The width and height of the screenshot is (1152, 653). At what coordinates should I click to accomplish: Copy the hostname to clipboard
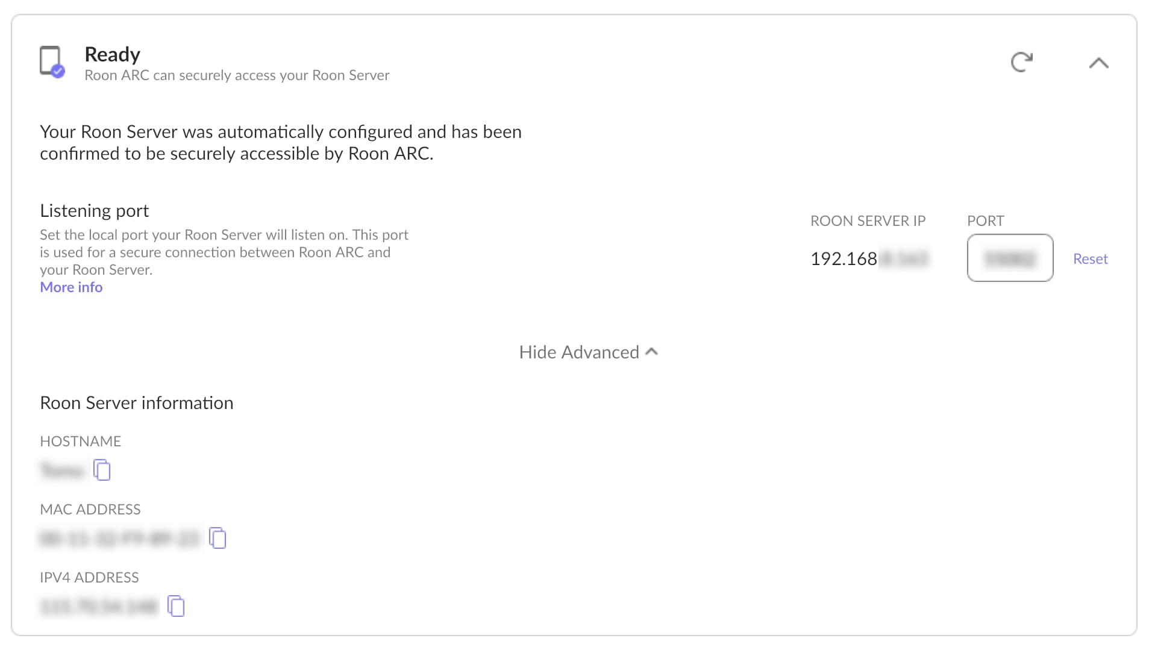(x=102, y=470)
